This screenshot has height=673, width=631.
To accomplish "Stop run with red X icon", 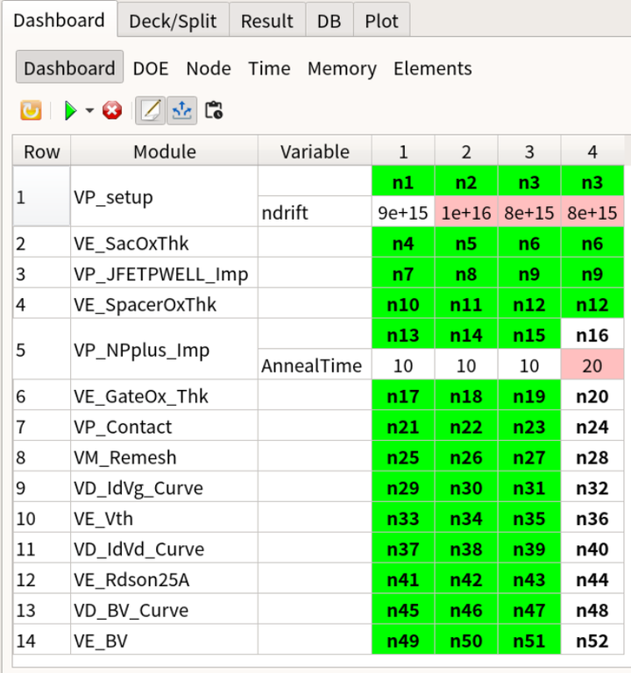I will click(x=112, y=110).
